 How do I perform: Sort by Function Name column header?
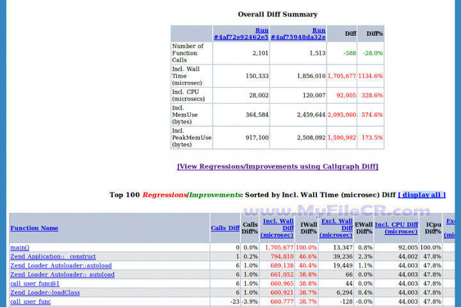34,228
